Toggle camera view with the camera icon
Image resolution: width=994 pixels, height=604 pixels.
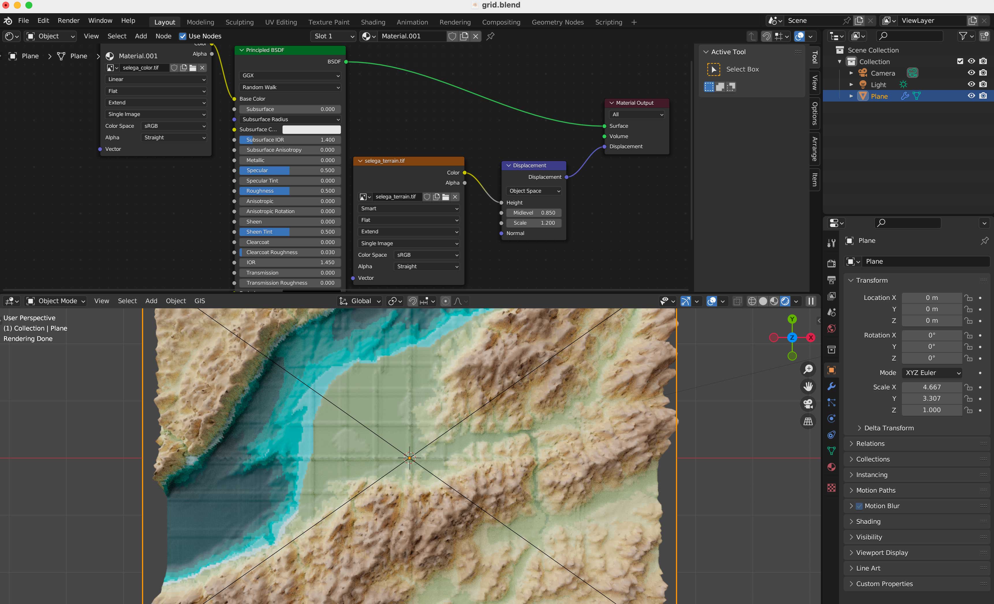coord(808,404)
